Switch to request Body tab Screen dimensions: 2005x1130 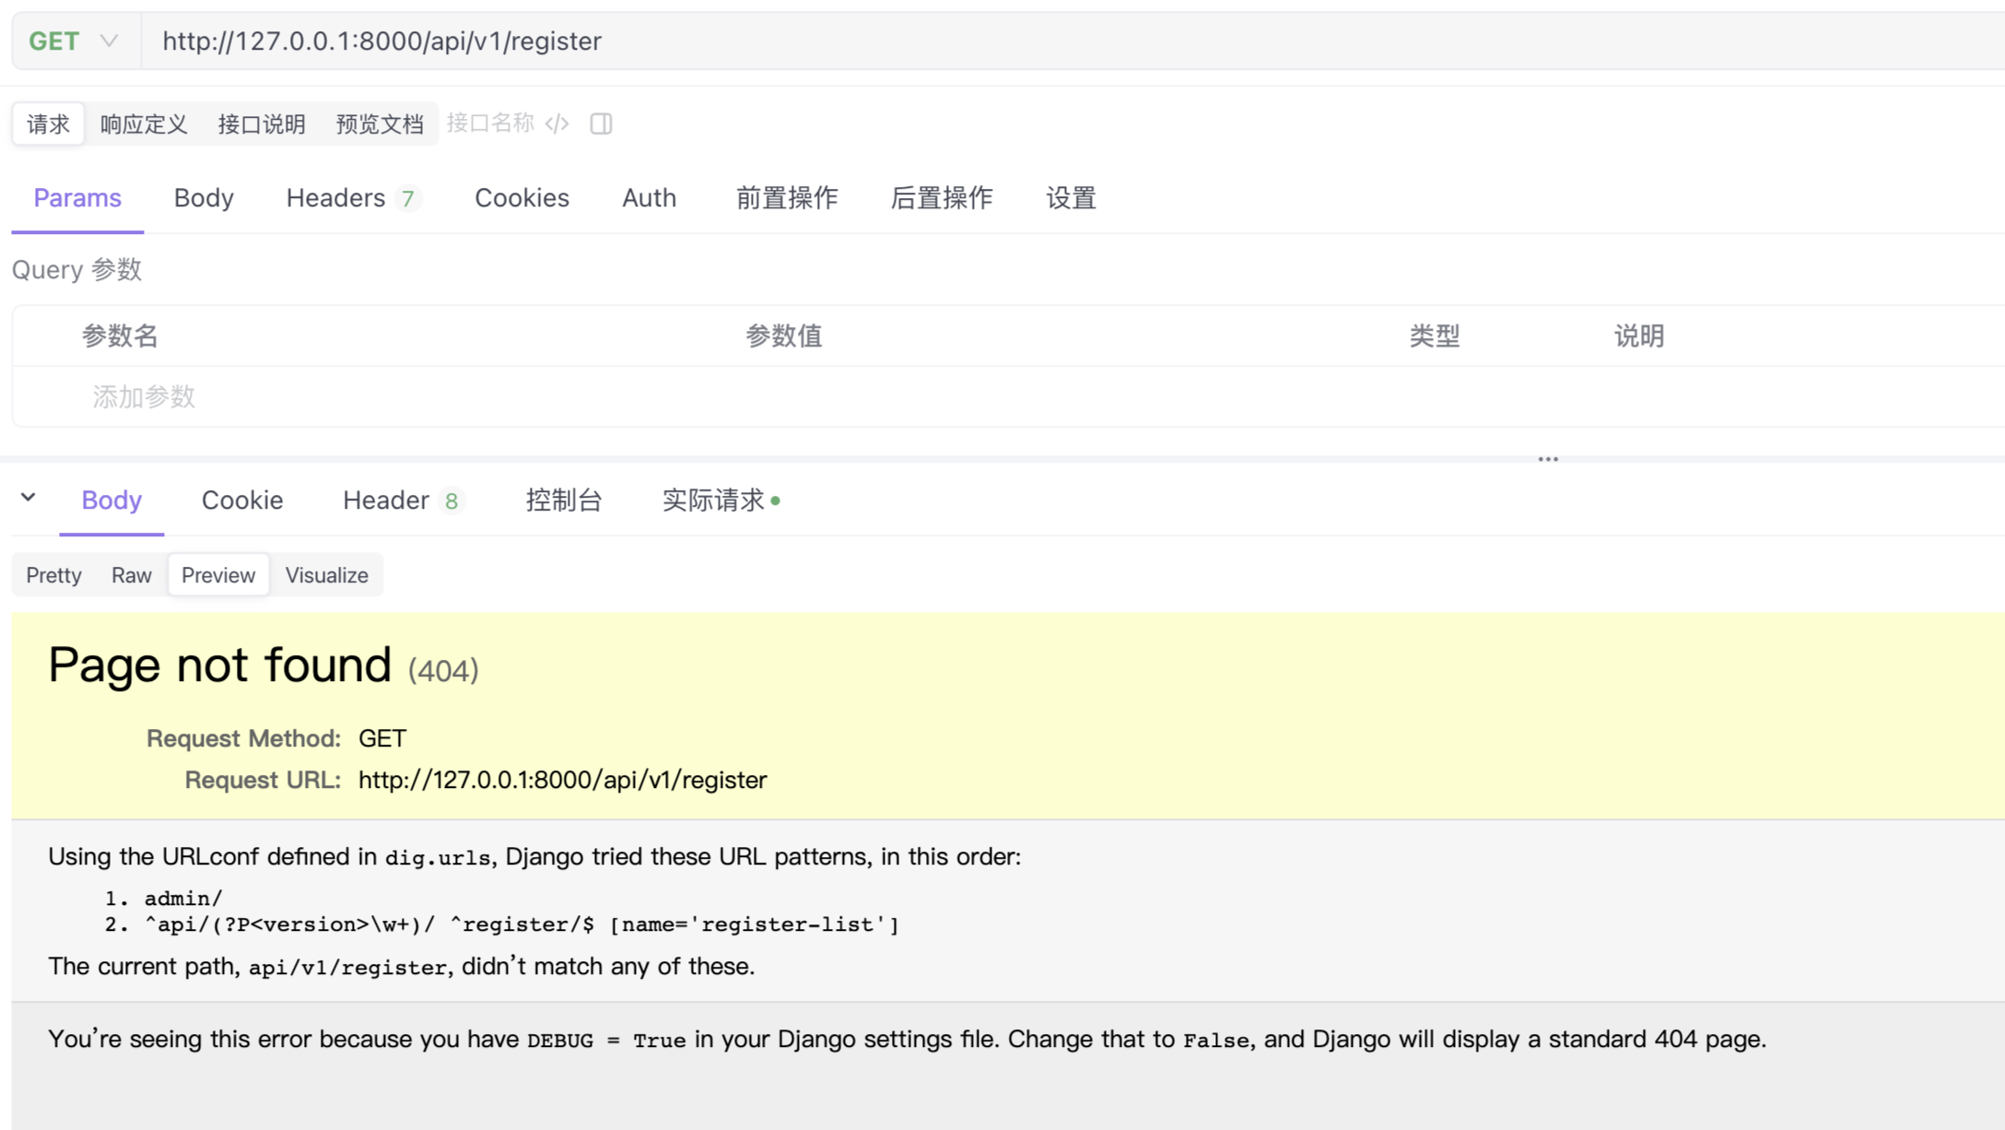point(204,198)
